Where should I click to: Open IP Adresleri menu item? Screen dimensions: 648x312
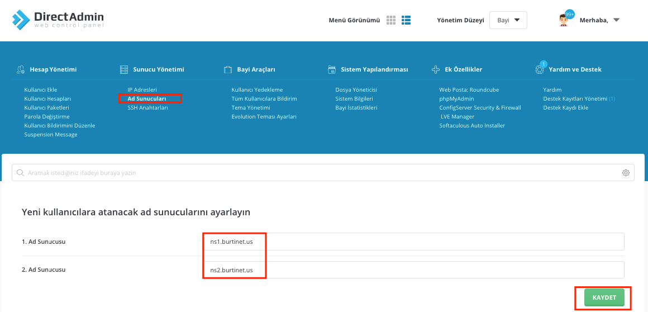(x=142, y=90)
